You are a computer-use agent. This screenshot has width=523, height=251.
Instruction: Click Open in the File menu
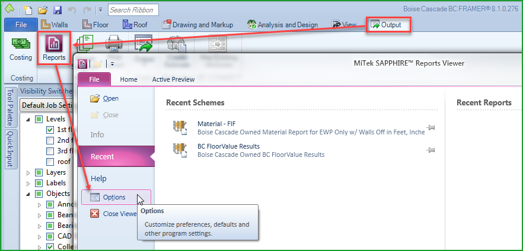[104, 98]
